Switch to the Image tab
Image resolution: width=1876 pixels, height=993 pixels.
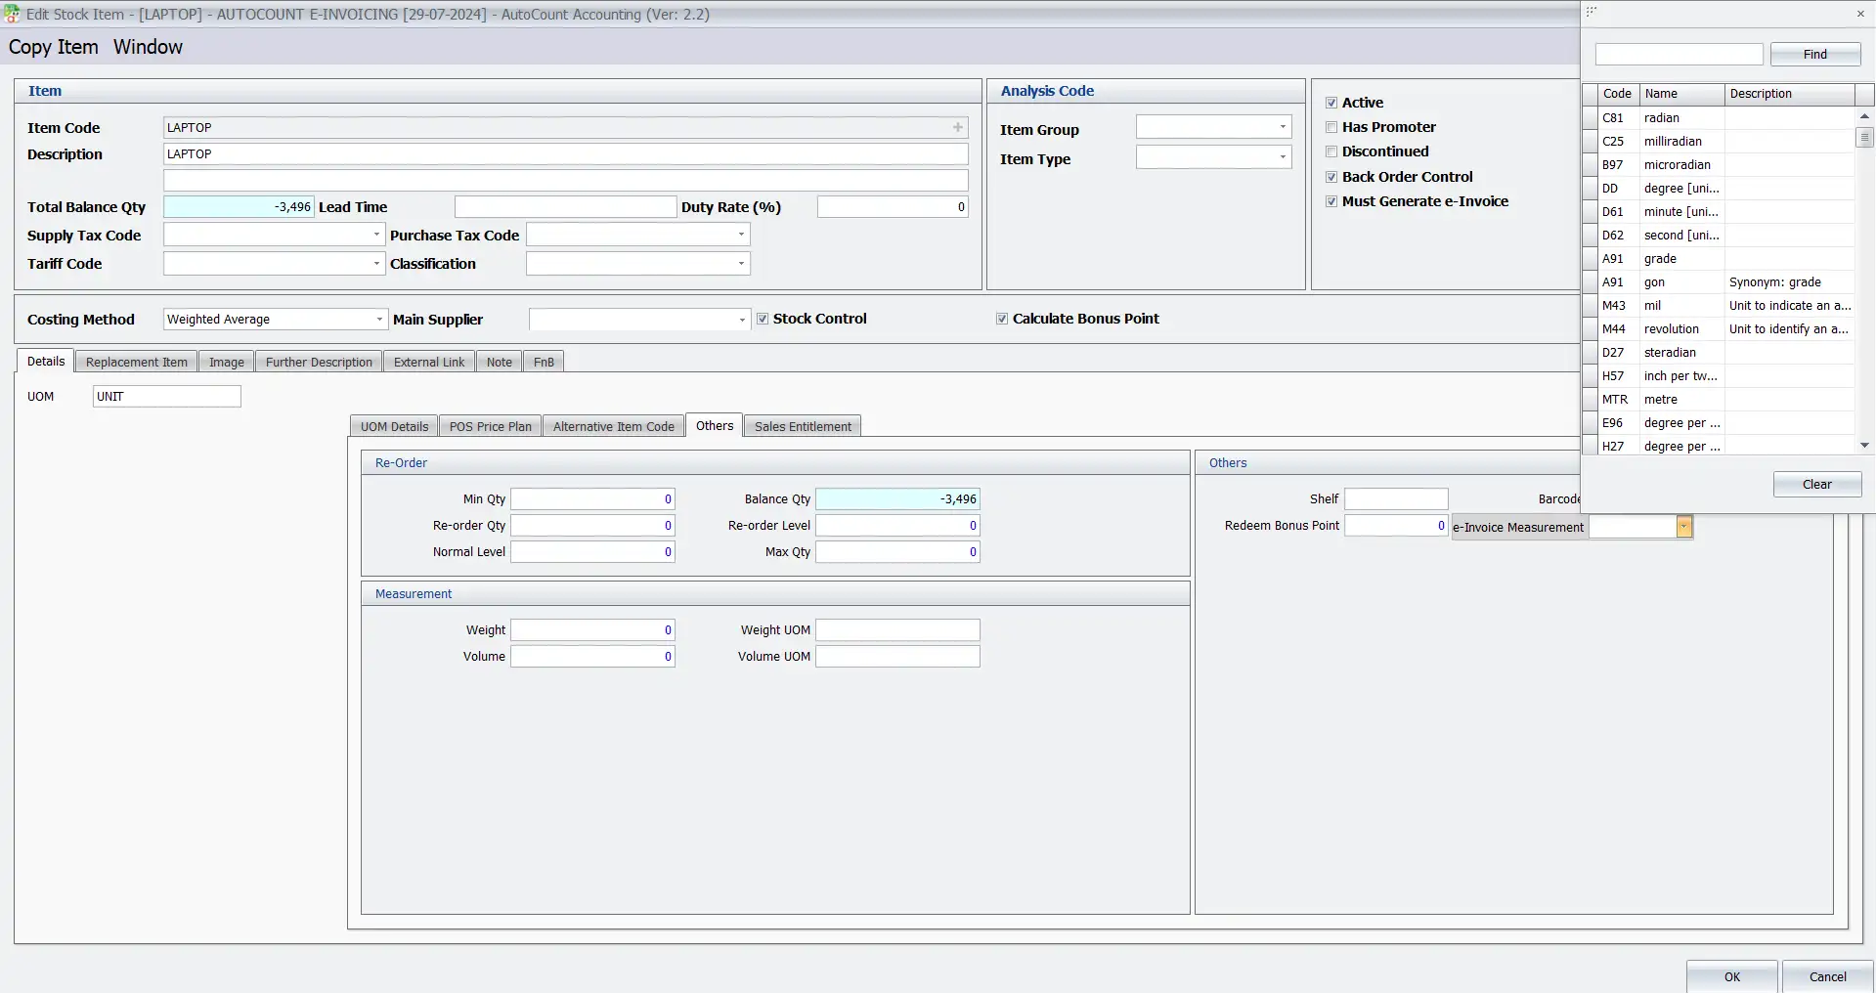coord(226,361)
